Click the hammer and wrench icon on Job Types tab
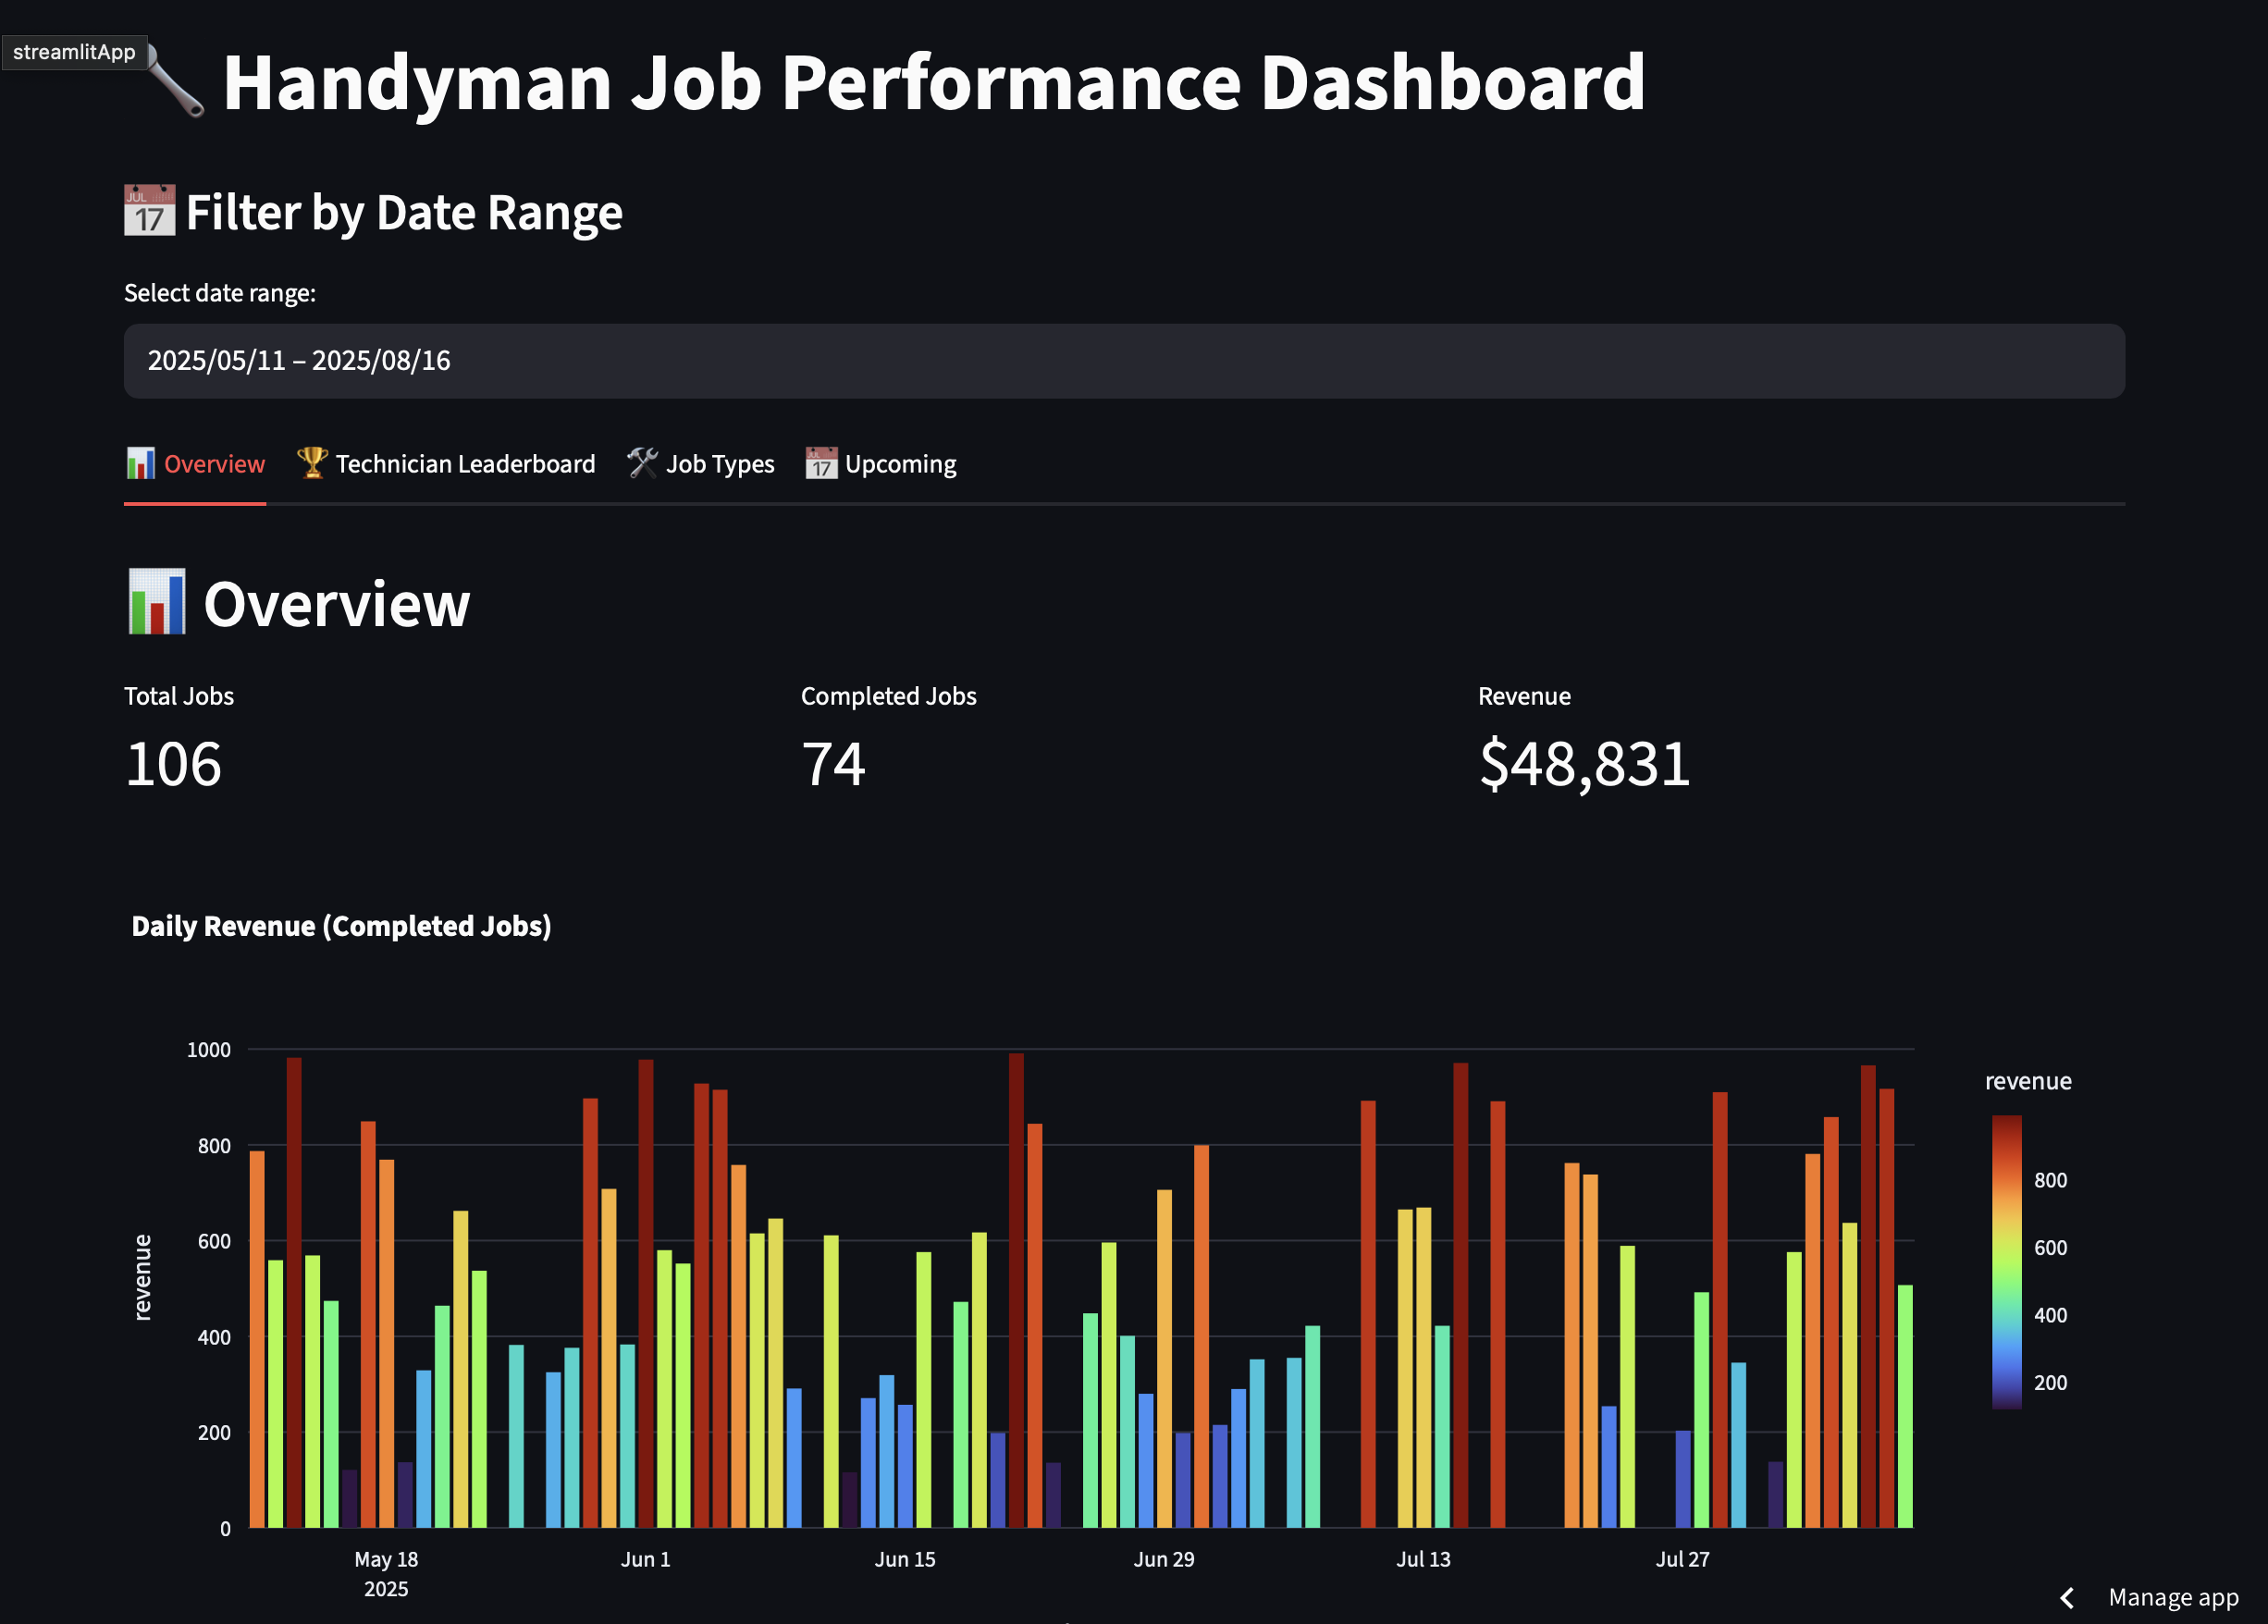Image resolution: width=2268 pixels, height=1624 pixels. point(644,463)
